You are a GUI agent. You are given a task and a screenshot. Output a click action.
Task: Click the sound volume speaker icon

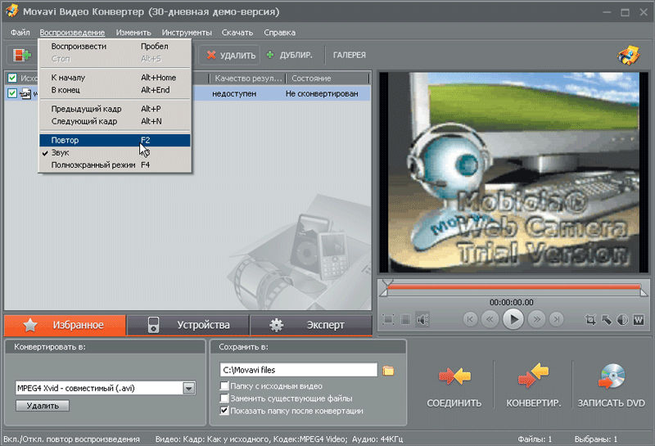[x=422, y=319]
